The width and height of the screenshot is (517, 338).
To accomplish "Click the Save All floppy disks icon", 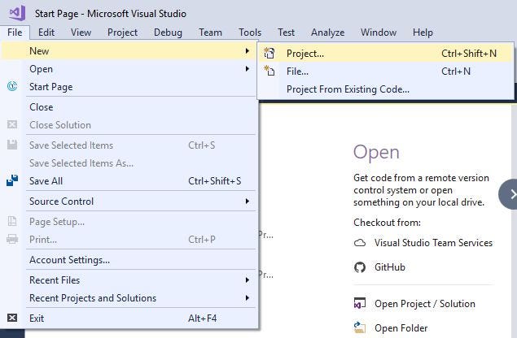I will pyautogui.click(x=12, y=180).
